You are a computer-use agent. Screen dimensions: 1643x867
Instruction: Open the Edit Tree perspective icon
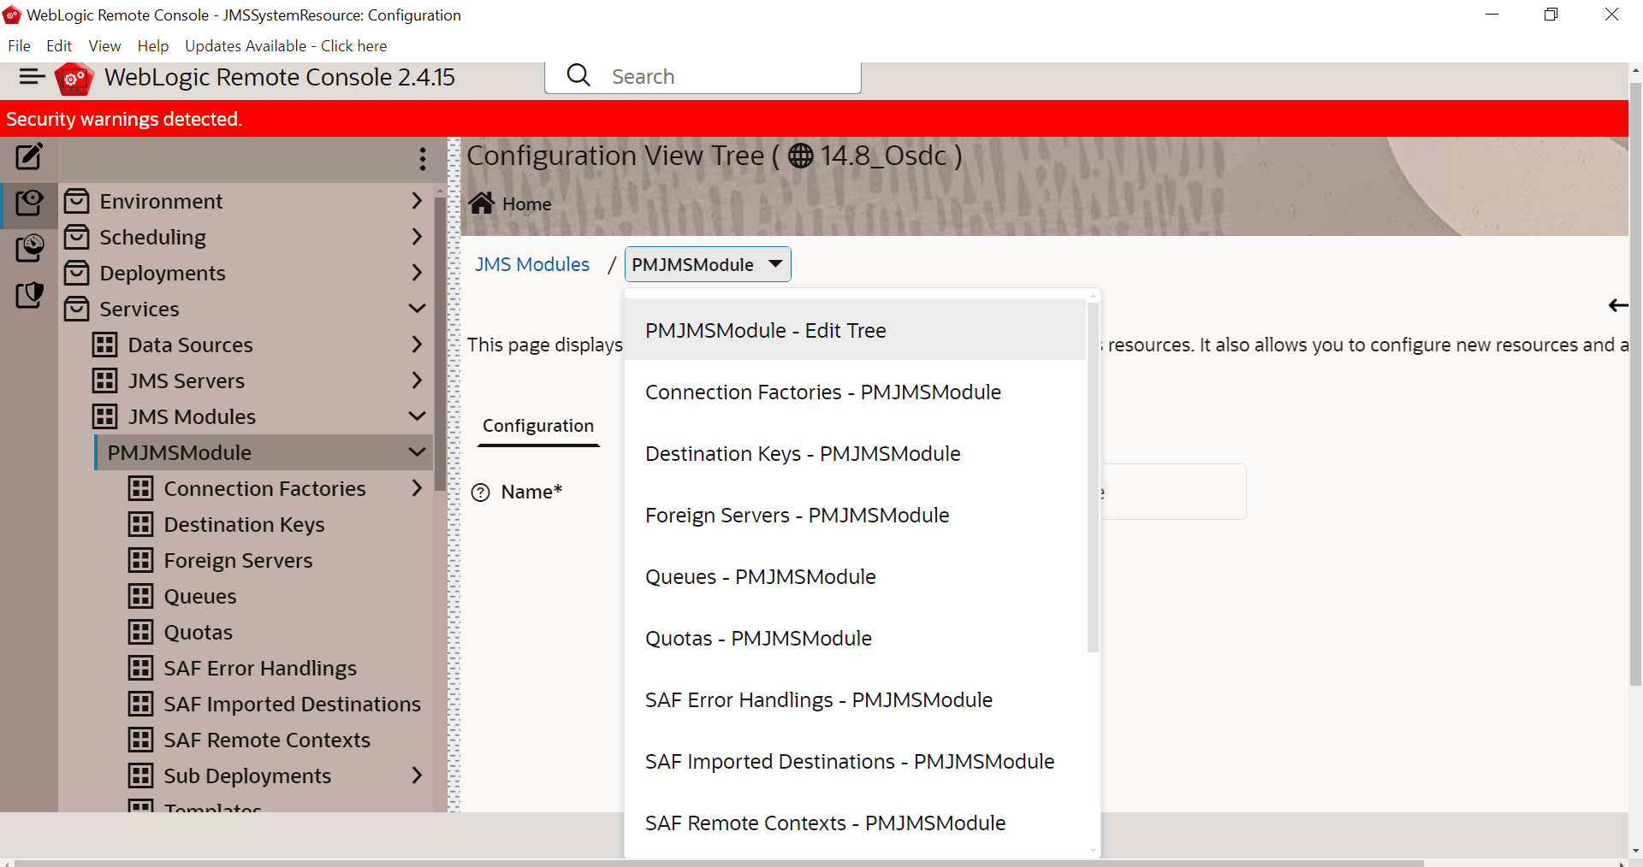coord(29,156)
